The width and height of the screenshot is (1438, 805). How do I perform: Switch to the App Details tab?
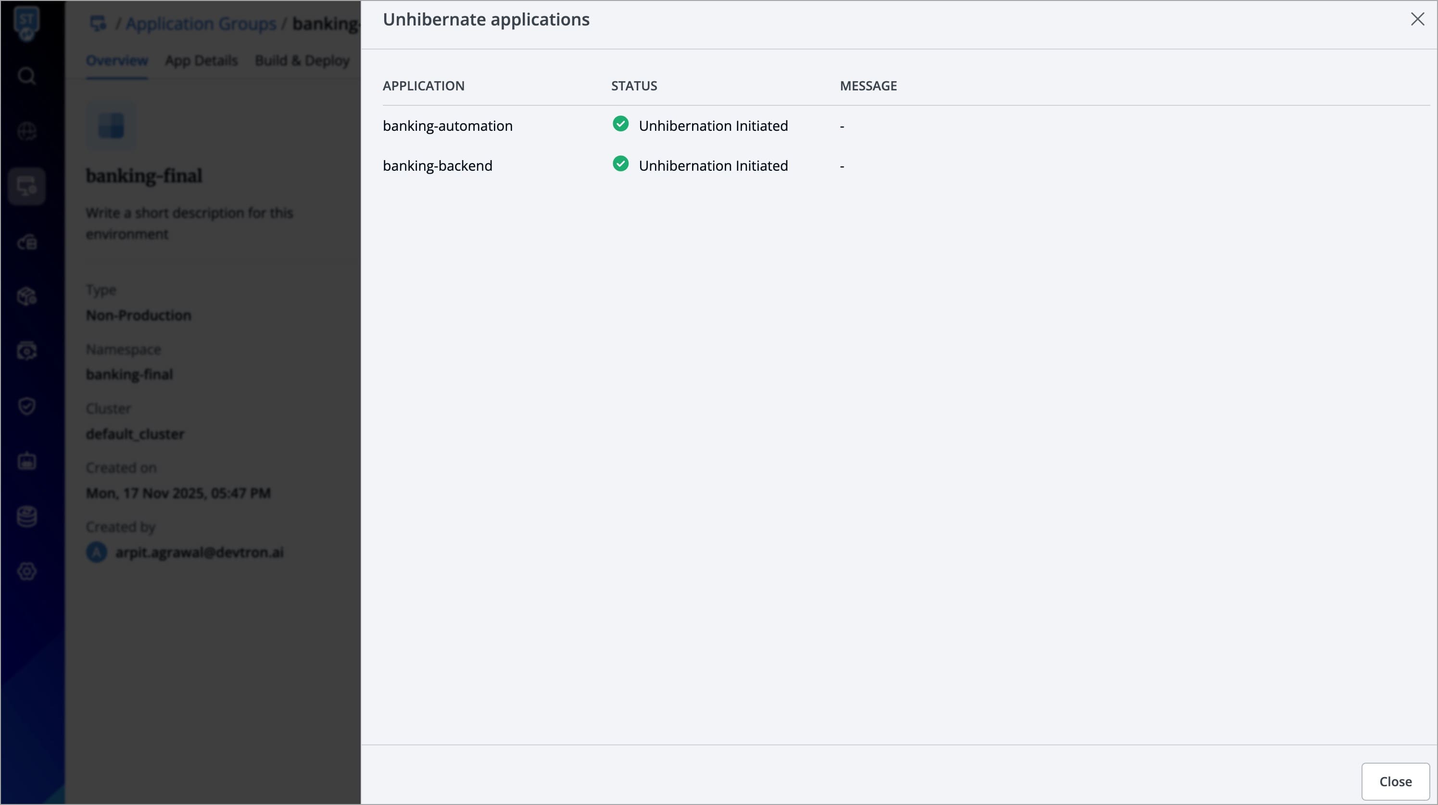[x=201, y=60]
